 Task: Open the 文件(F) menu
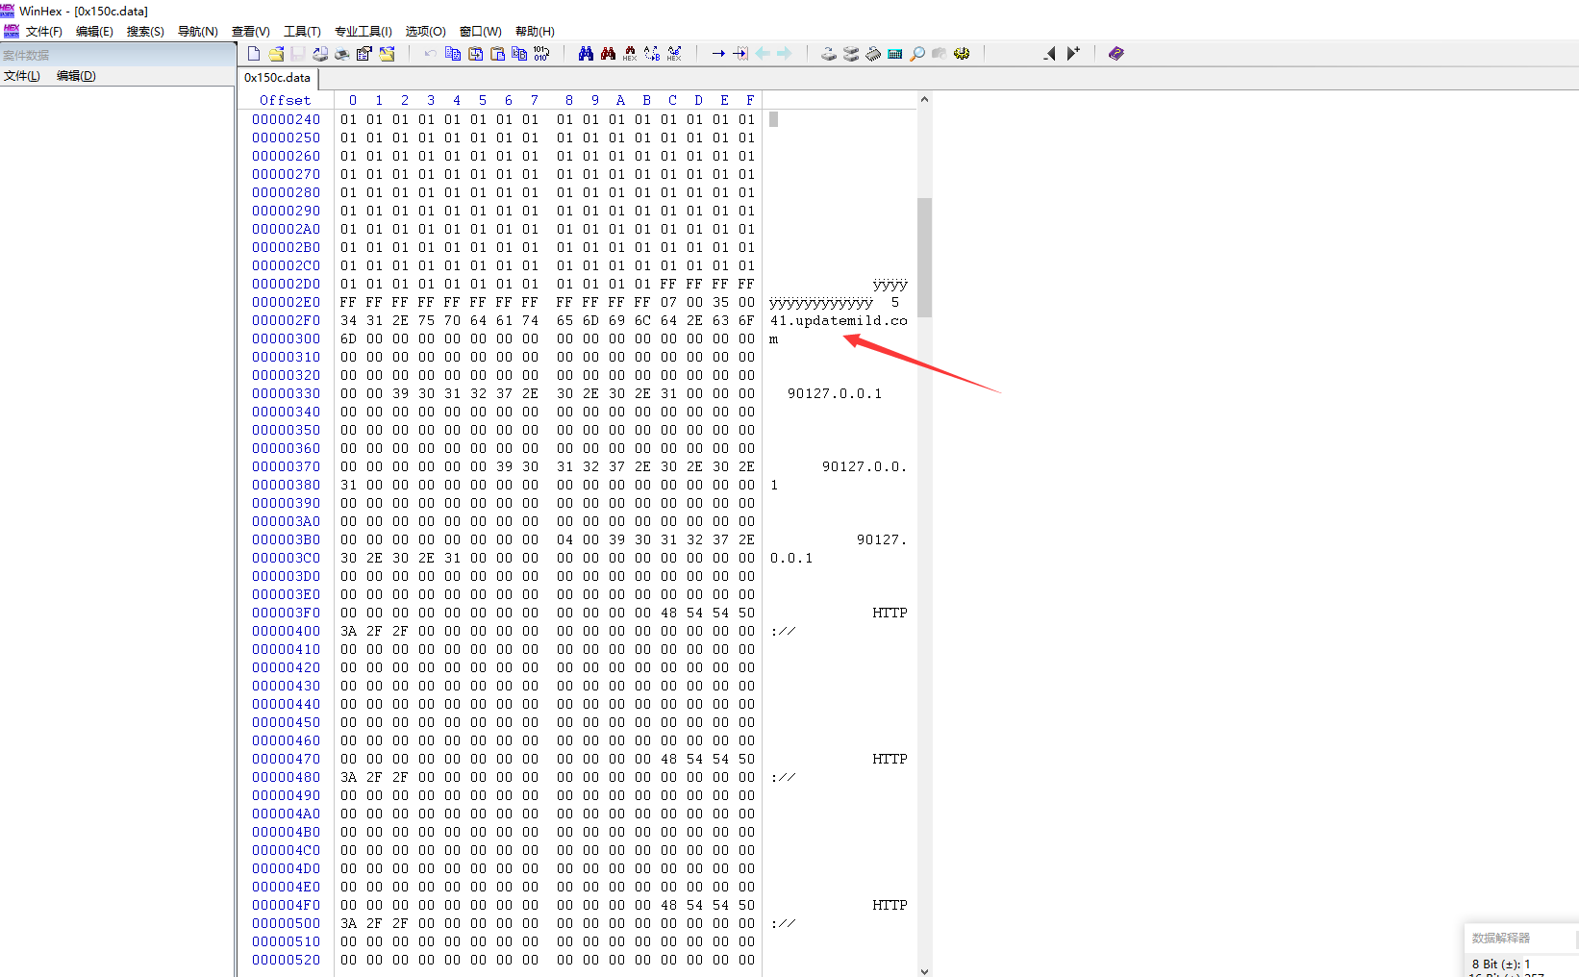(44, 32)
